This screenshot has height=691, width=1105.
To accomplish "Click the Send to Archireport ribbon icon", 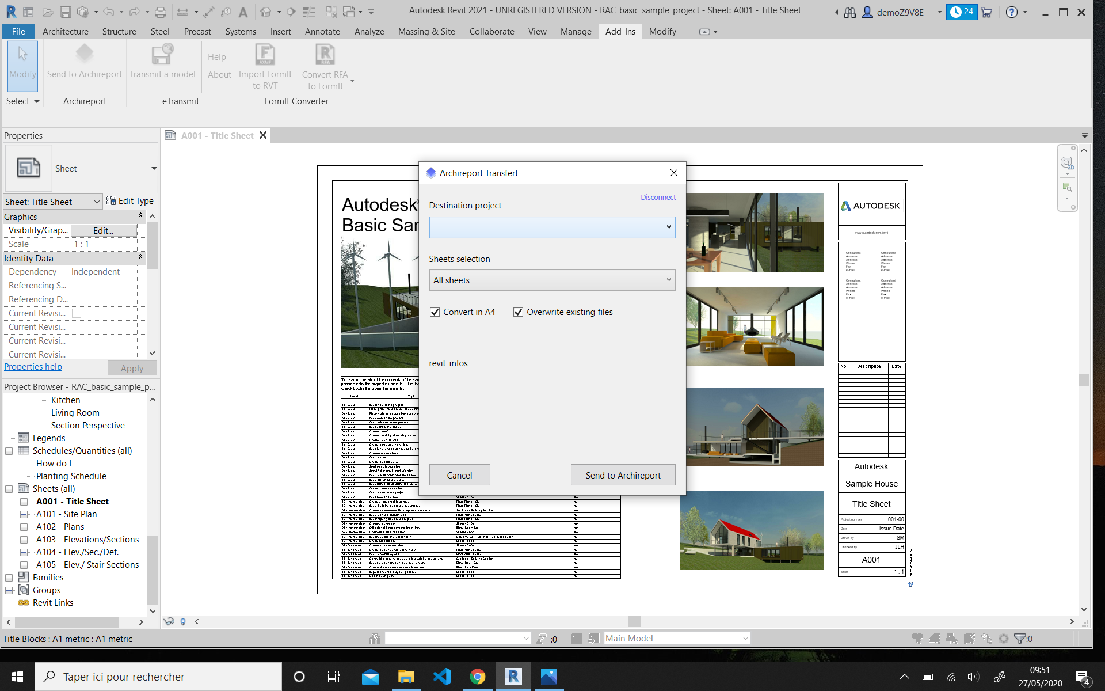I will 84,55.
